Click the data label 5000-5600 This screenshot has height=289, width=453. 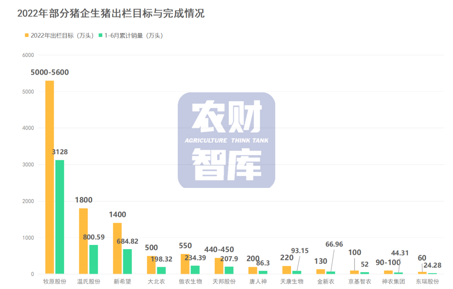49,72
